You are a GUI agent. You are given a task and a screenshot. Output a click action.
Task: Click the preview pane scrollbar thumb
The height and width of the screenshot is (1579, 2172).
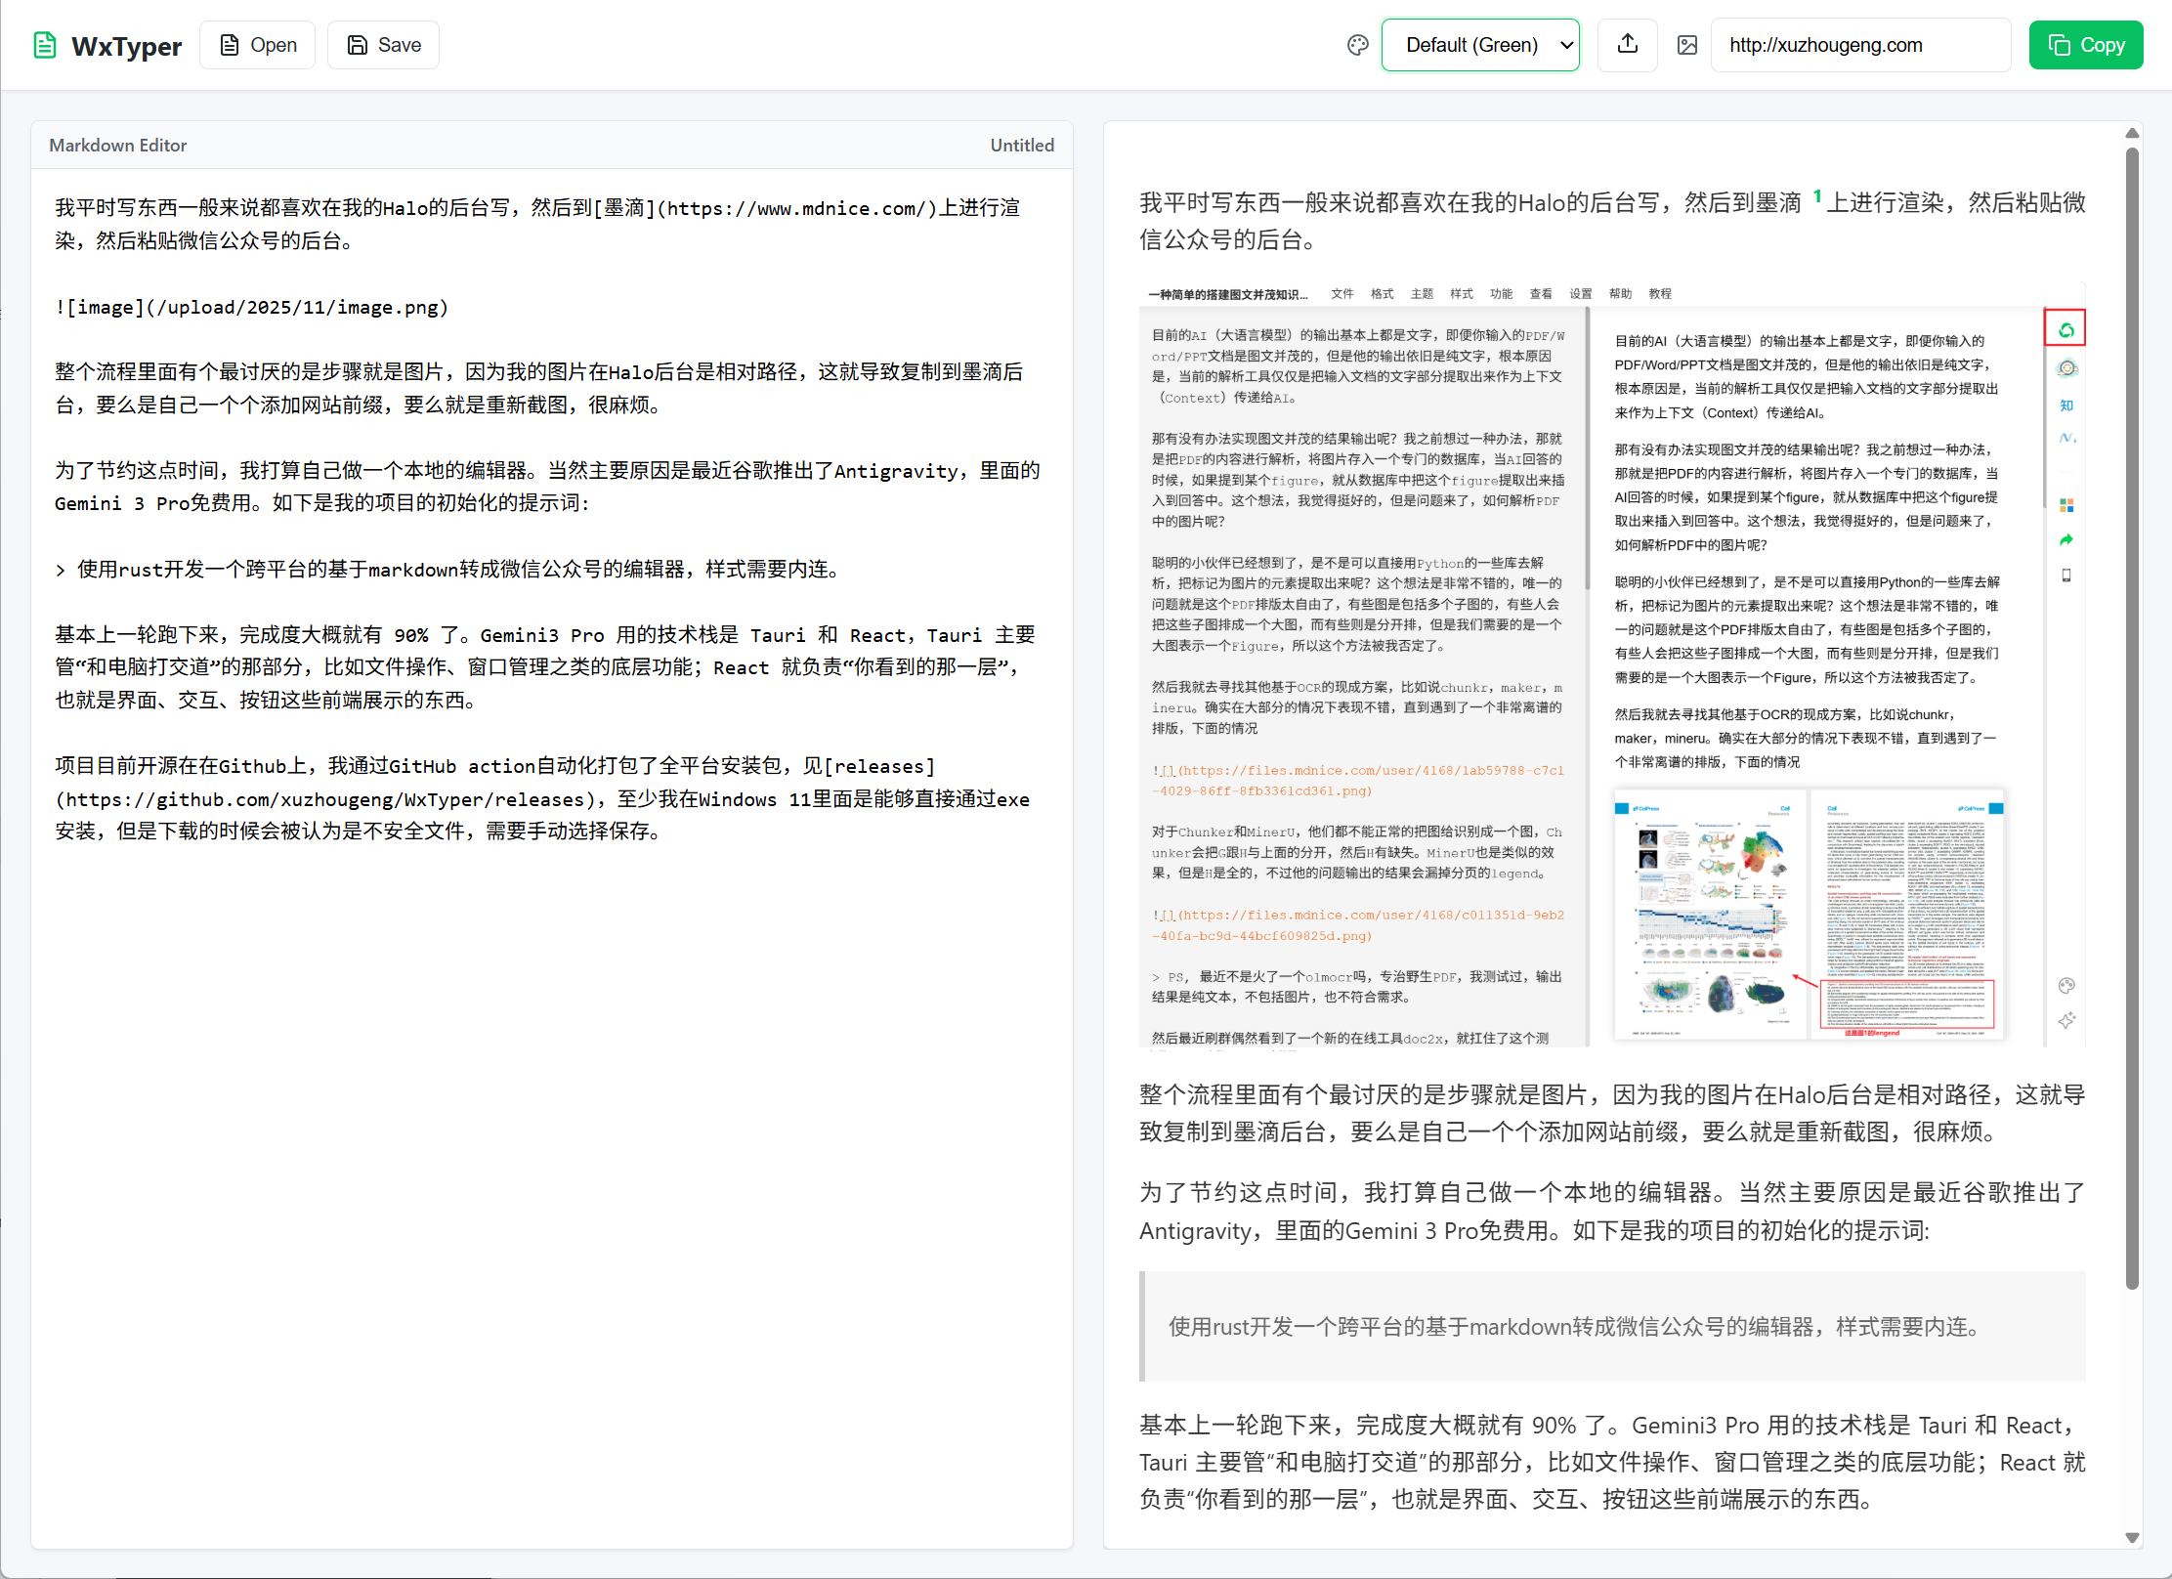(x=2132, y=718)
